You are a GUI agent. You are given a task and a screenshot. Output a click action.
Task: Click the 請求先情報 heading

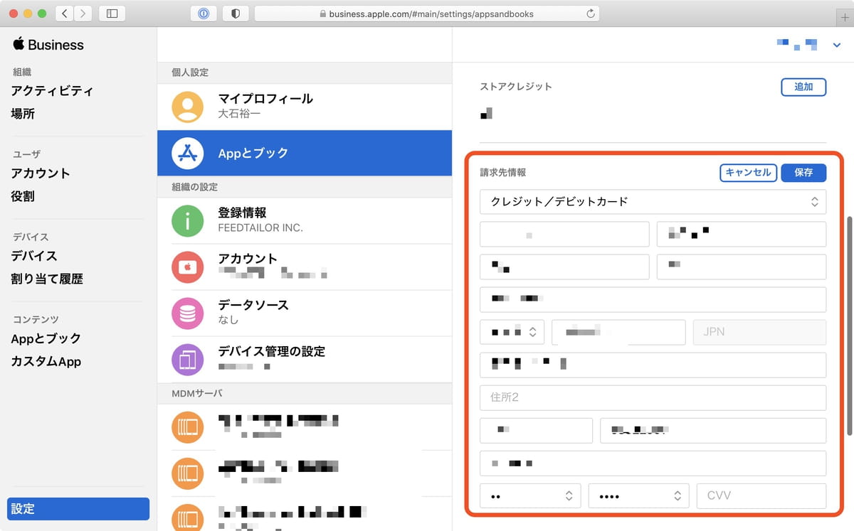503,173
